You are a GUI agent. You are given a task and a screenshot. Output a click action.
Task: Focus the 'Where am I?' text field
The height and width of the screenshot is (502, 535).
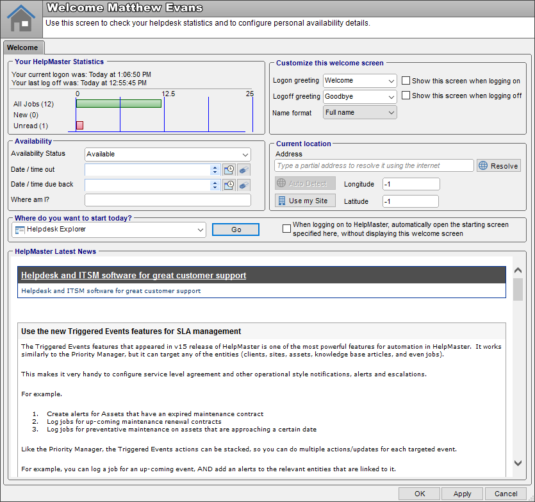[167, 200]
